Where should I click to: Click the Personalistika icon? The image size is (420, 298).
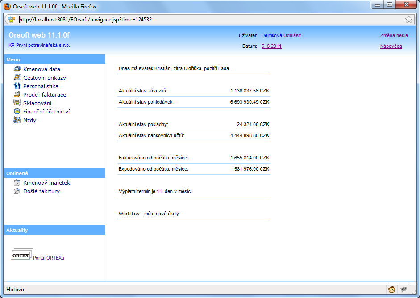[x=17, y=86]
